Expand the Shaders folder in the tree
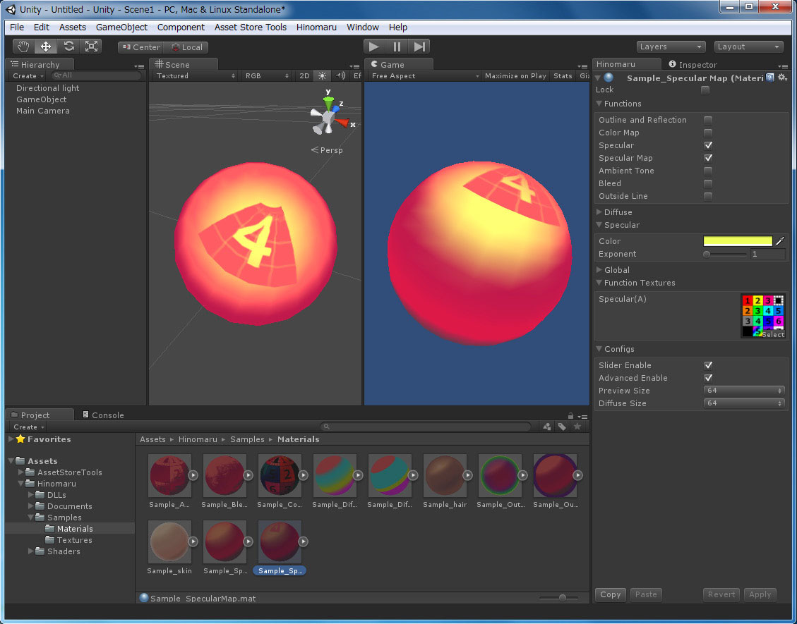Screen dimensions: 797x624 point(31,551)
